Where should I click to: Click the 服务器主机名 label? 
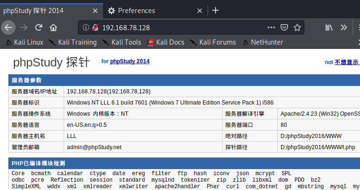[x=28, y=136]
